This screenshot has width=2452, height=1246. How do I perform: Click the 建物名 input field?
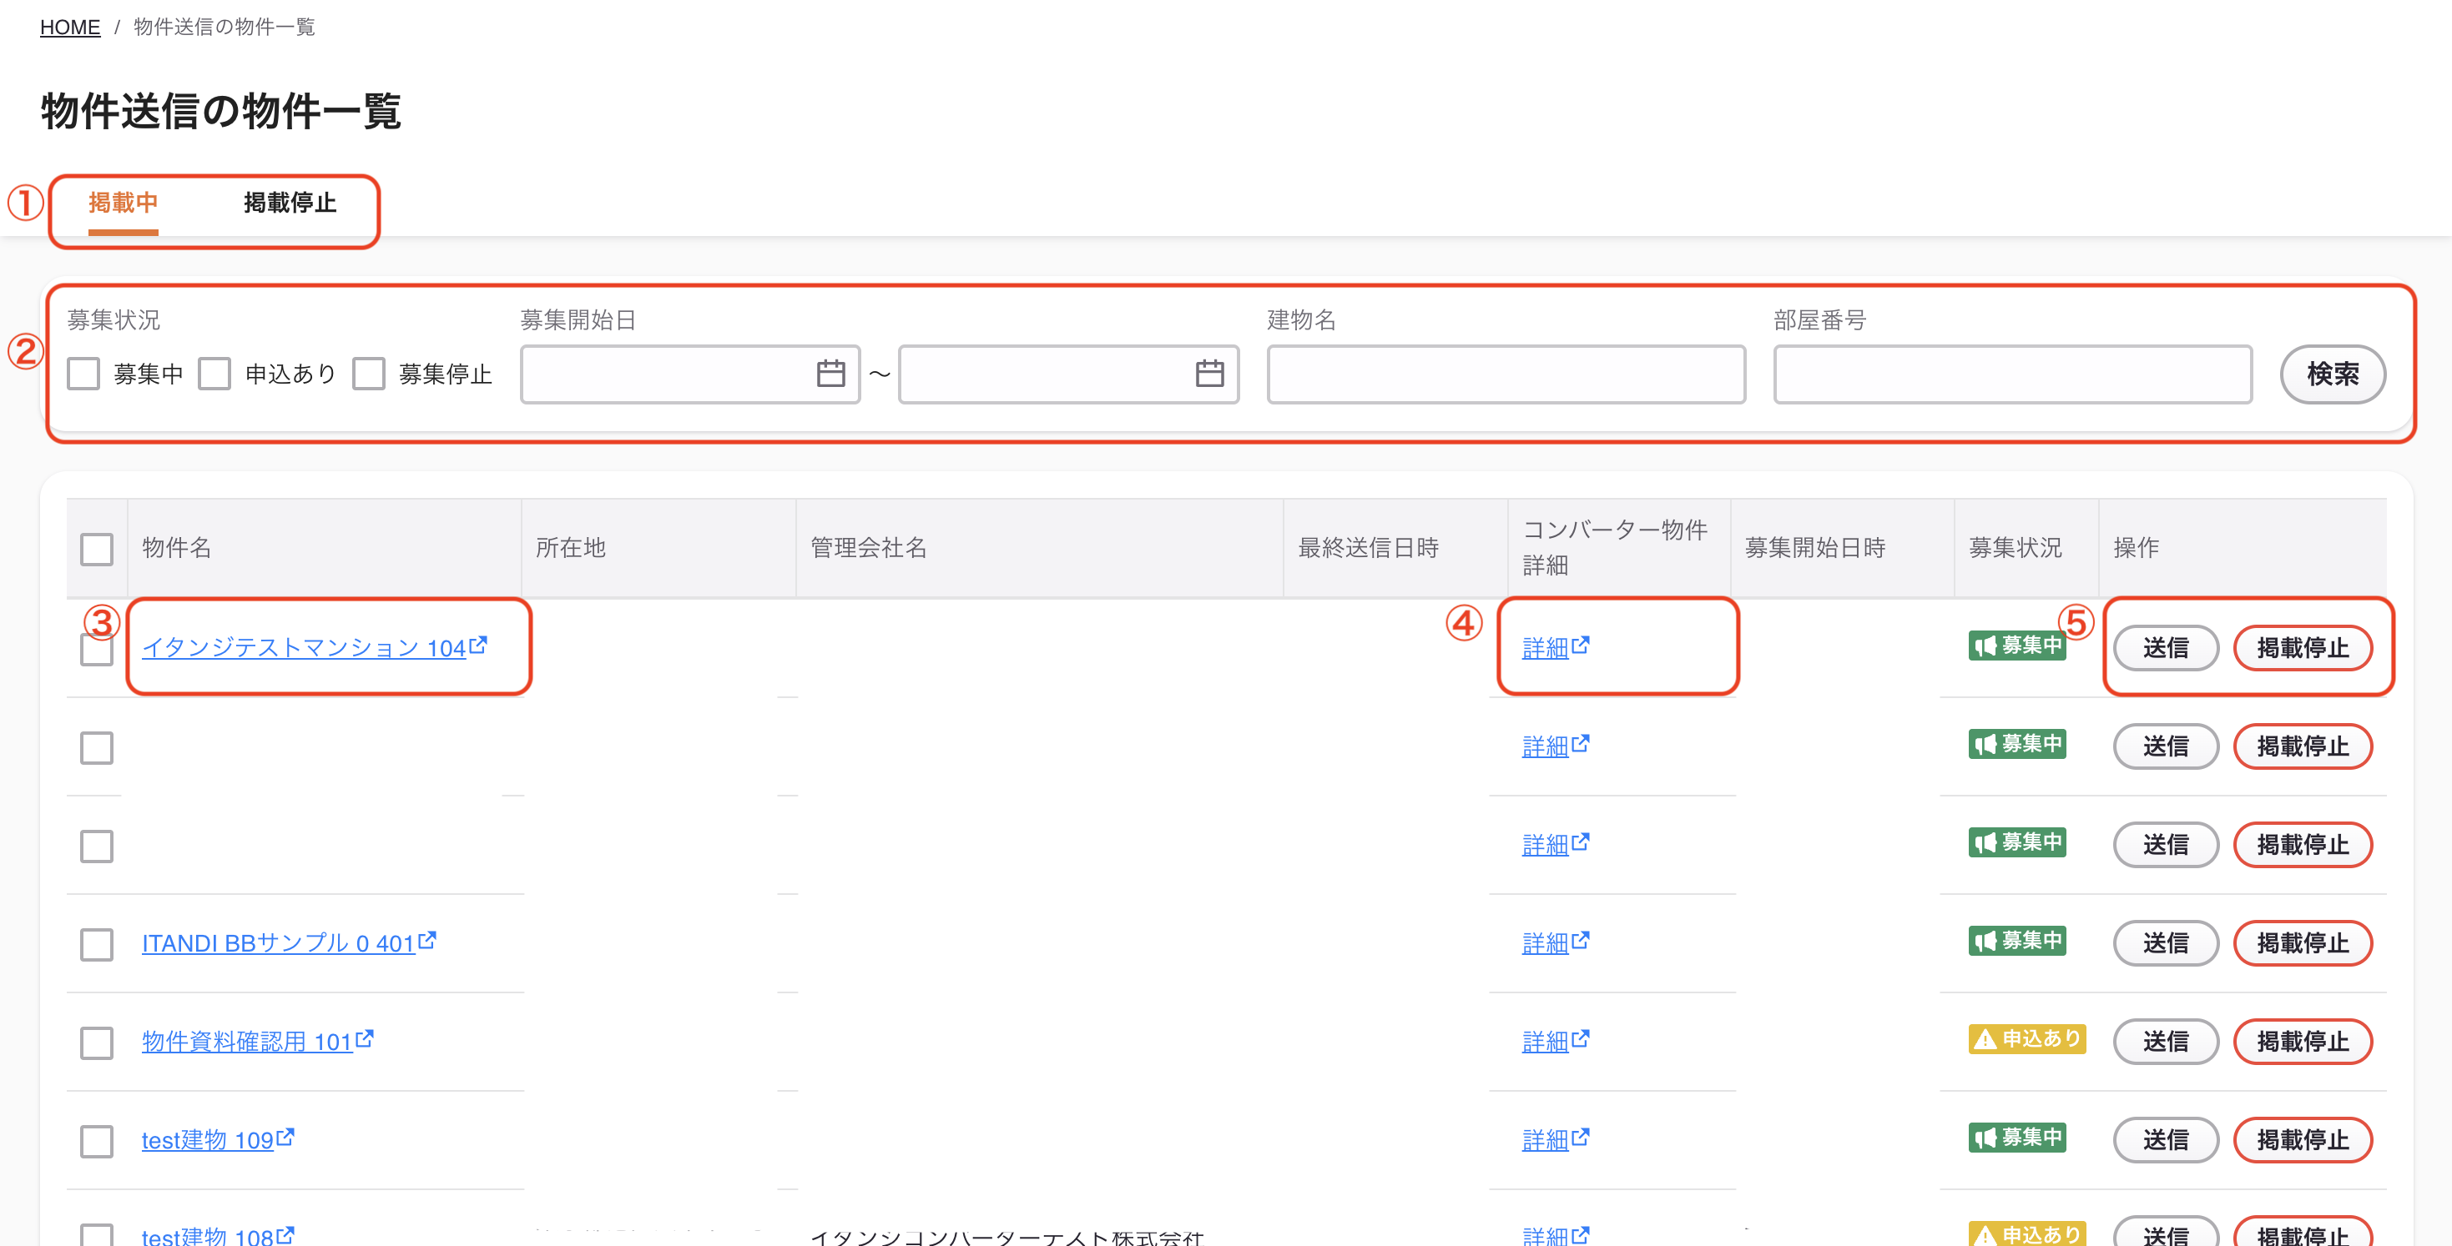click(1506, 374)
